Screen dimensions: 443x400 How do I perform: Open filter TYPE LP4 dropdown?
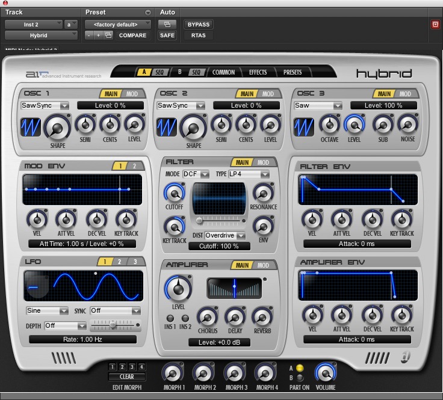click(249, 174)
